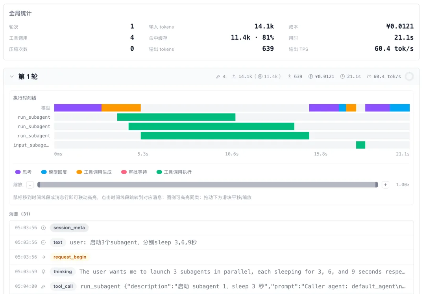425x294 pixels.
Task: Click the upload input tokens icon
Action: pyautogui.click(x=234, y=77)
